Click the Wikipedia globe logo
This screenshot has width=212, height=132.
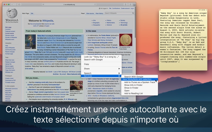tap(12, 13)
